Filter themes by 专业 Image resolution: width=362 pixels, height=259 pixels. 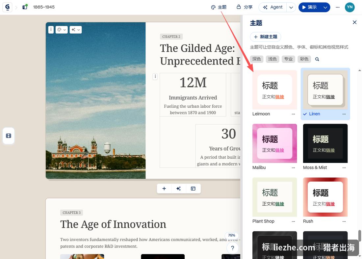coord(288,59)
